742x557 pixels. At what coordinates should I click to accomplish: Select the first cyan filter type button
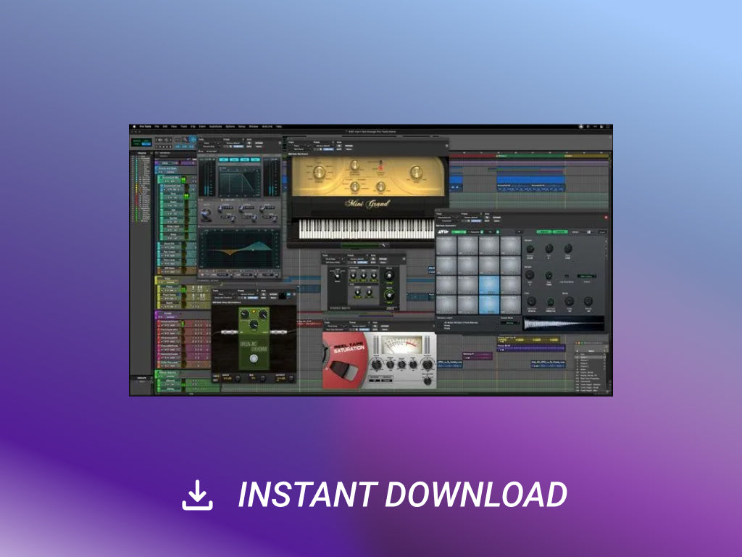click(x=224, y=160)
